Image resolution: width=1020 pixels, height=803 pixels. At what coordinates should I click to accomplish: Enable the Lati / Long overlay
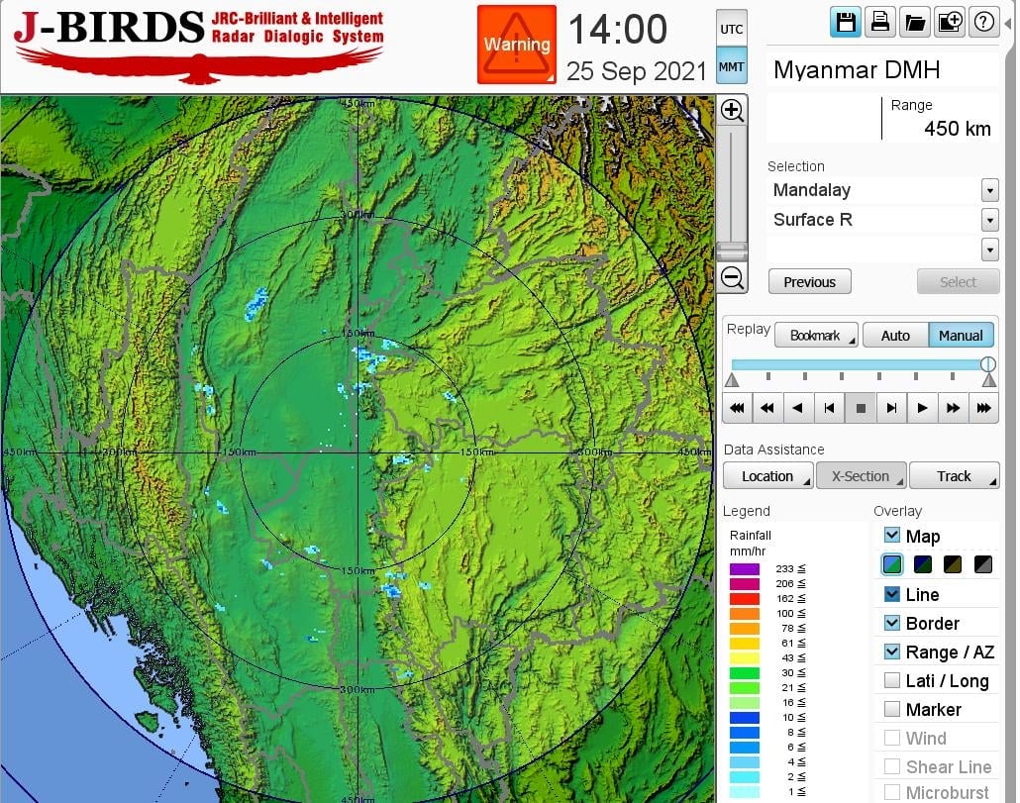tap(892, 680)
